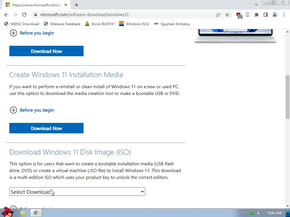Screen dimensions: 290x217
Task: Close the microsoft.com tab
Action: click(66, 5)
